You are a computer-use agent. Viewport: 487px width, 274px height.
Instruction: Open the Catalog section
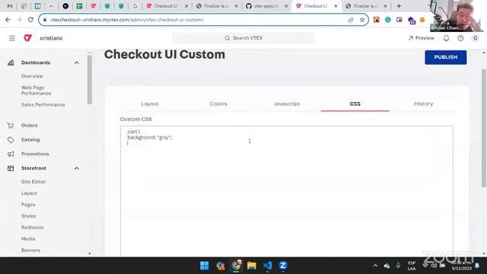(x=30, y=140)
